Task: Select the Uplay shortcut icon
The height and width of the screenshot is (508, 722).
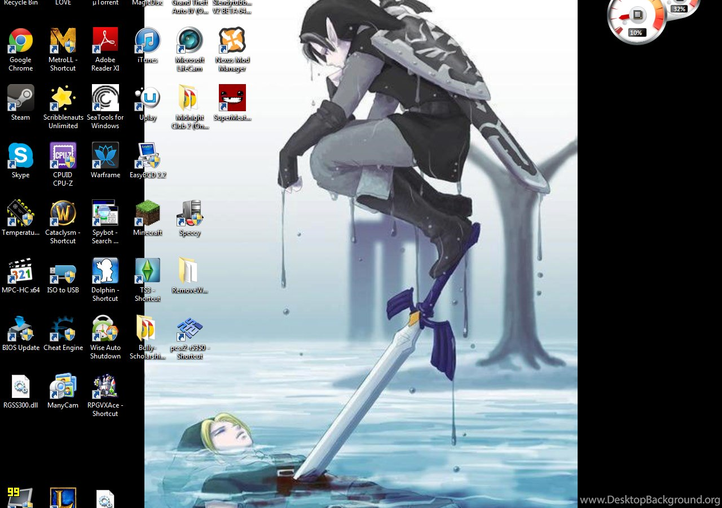Action: [x=147, y=98]
